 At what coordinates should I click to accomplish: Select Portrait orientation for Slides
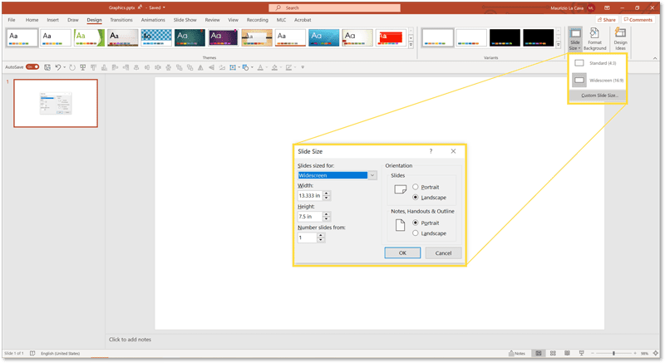415,187
